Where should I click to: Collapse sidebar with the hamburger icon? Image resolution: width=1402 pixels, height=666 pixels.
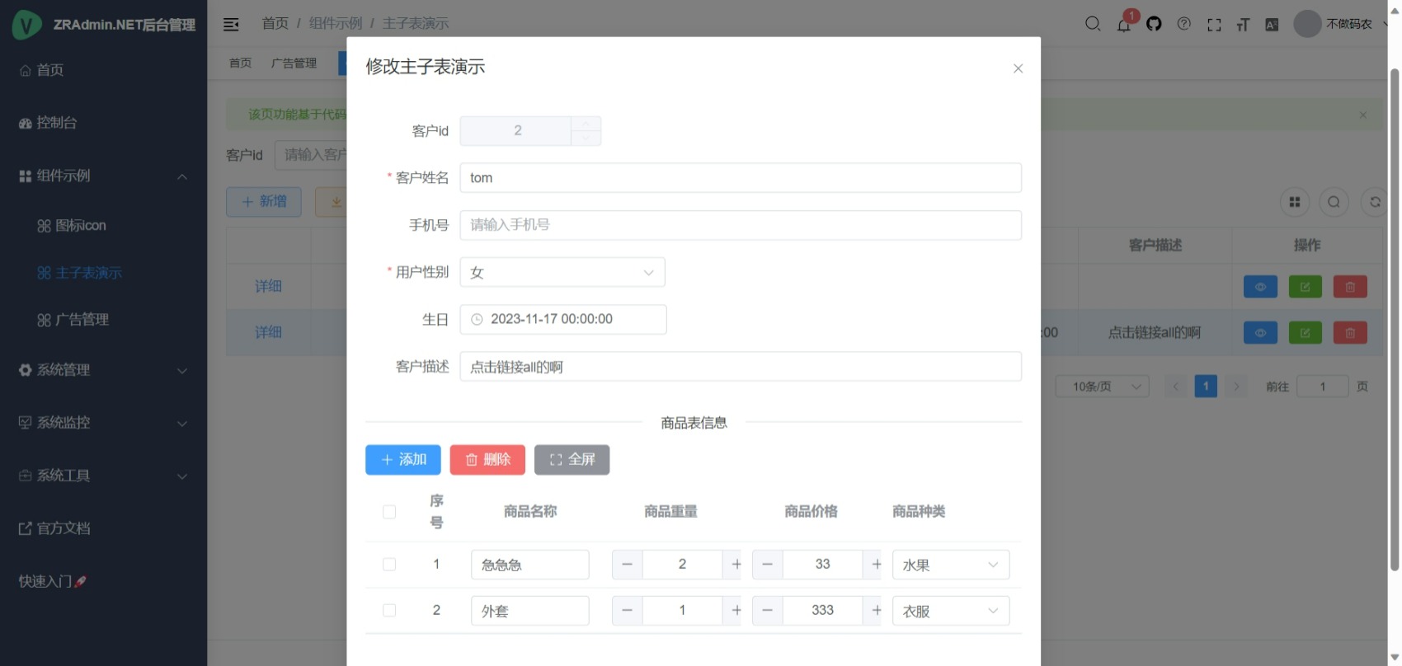(231, 24)
